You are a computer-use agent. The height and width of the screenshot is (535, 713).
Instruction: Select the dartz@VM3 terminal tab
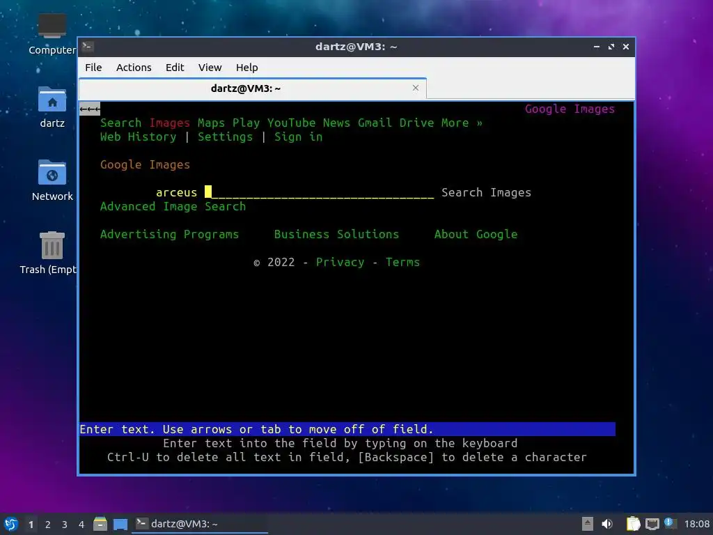click(x=252, y=88)
